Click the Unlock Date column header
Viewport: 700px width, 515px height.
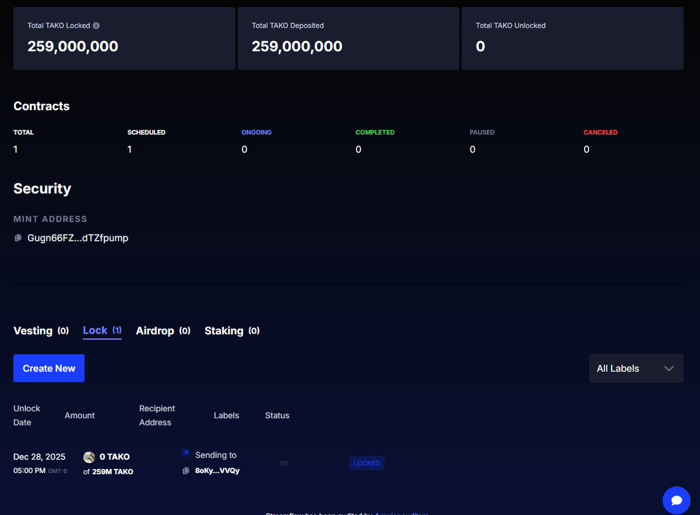pyautogui.click(x=27, y=415)
